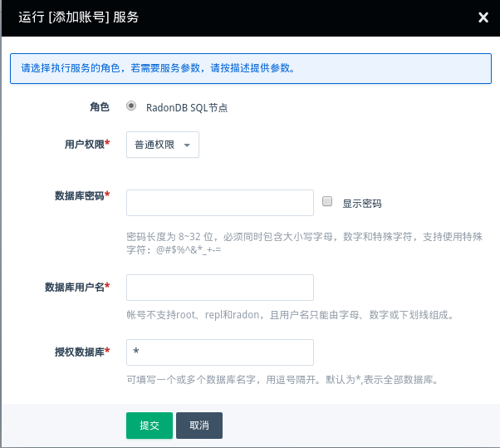Select the RadonDB SQL节点 radio button
This screenshot has height=448, width=500.
[x=131, y=106]
